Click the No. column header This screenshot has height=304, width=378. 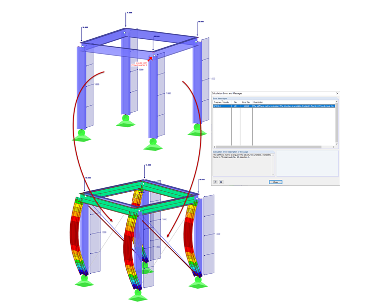click(236, 102)
